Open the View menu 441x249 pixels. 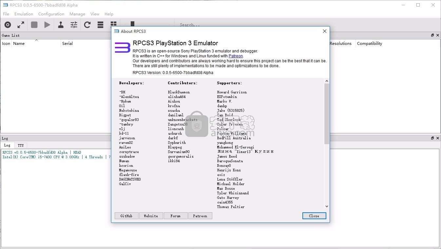pyautogui.click(x=95, y=14)
